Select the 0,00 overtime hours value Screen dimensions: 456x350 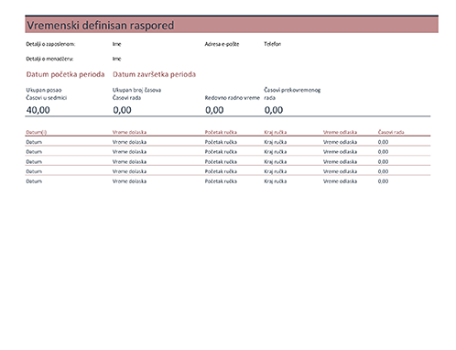274,110
